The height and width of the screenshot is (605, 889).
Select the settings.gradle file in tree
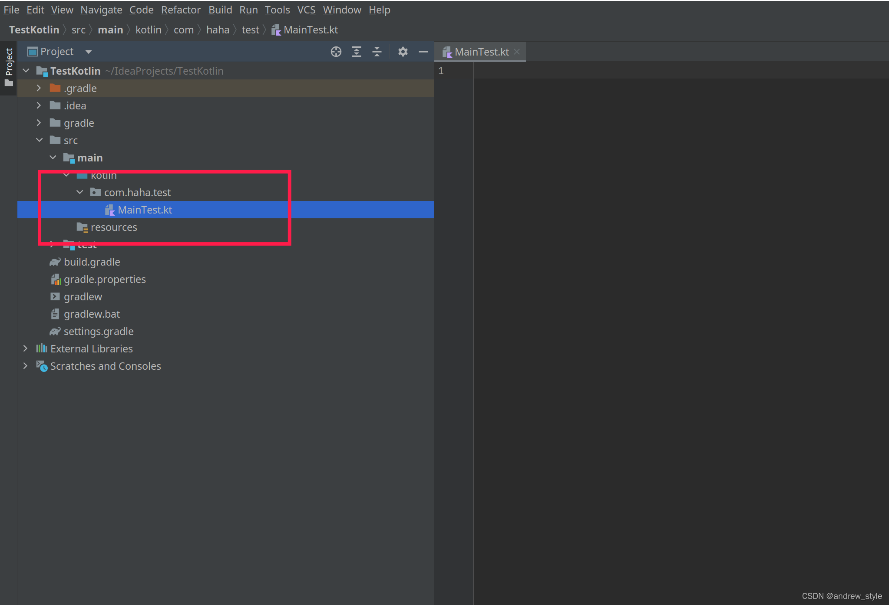coord(99,332)
